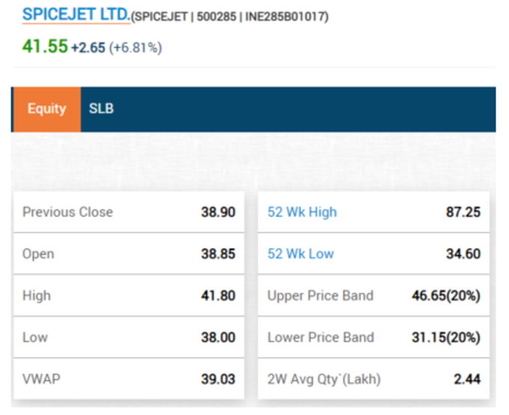
Task: Click the scrip code 500285
Action: (216, 16)
